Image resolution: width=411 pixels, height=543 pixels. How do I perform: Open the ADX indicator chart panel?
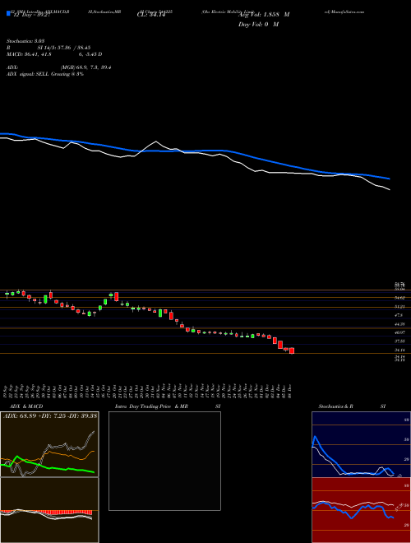(49, 444)
